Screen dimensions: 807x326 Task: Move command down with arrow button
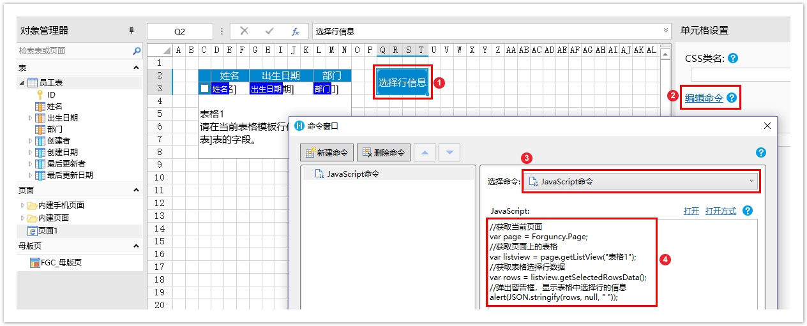tap(449, 152)
